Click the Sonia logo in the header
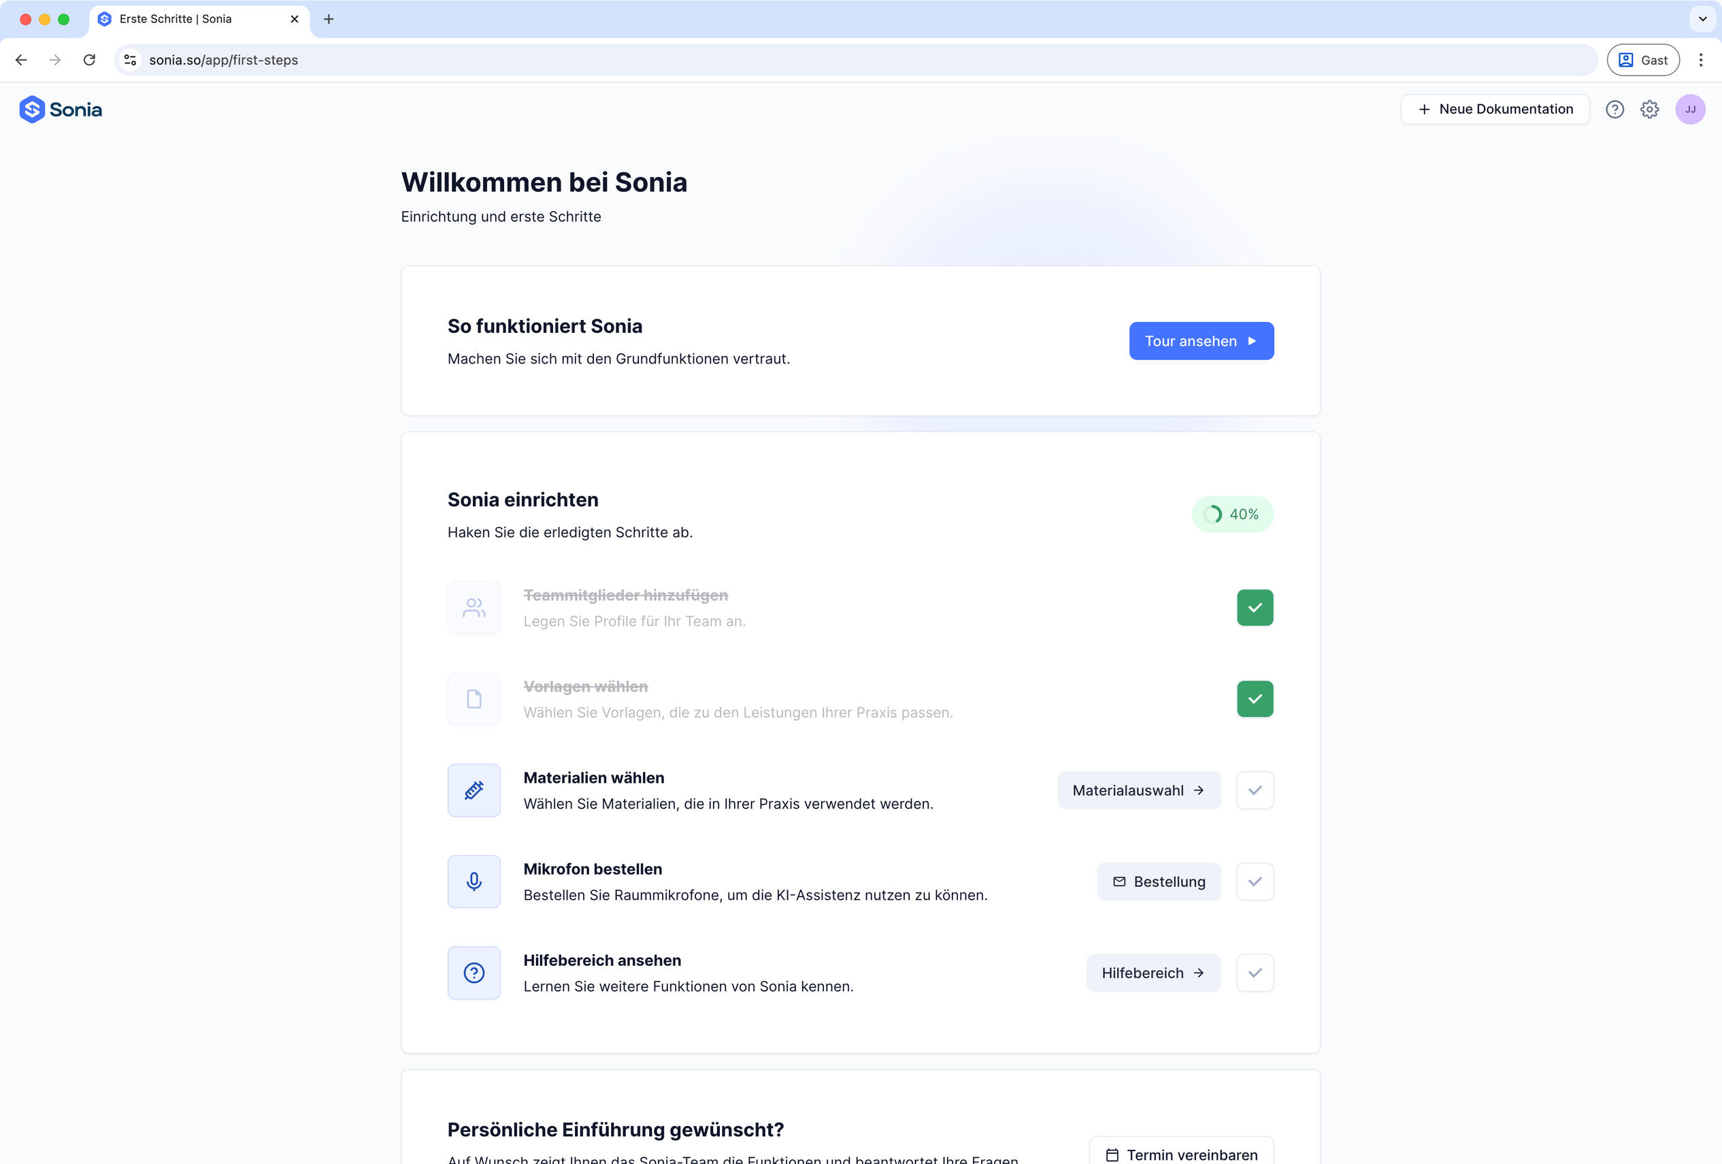 click(61, 109)
